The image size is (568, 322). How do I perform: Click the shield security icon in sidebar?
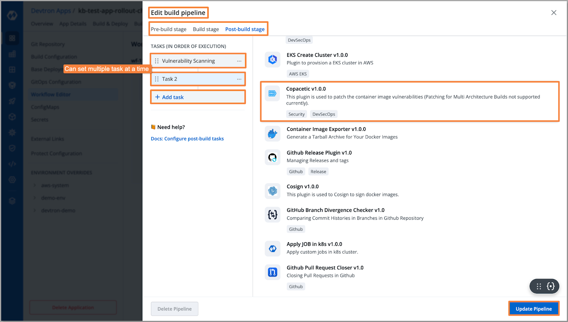(x=12, y=148)
